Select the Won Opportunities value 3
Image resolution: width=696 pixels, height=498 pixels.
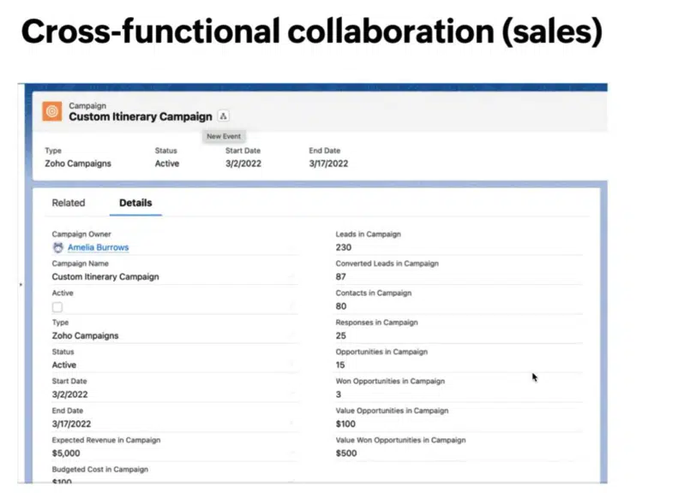pyautogui.click(x=339, y=394)
